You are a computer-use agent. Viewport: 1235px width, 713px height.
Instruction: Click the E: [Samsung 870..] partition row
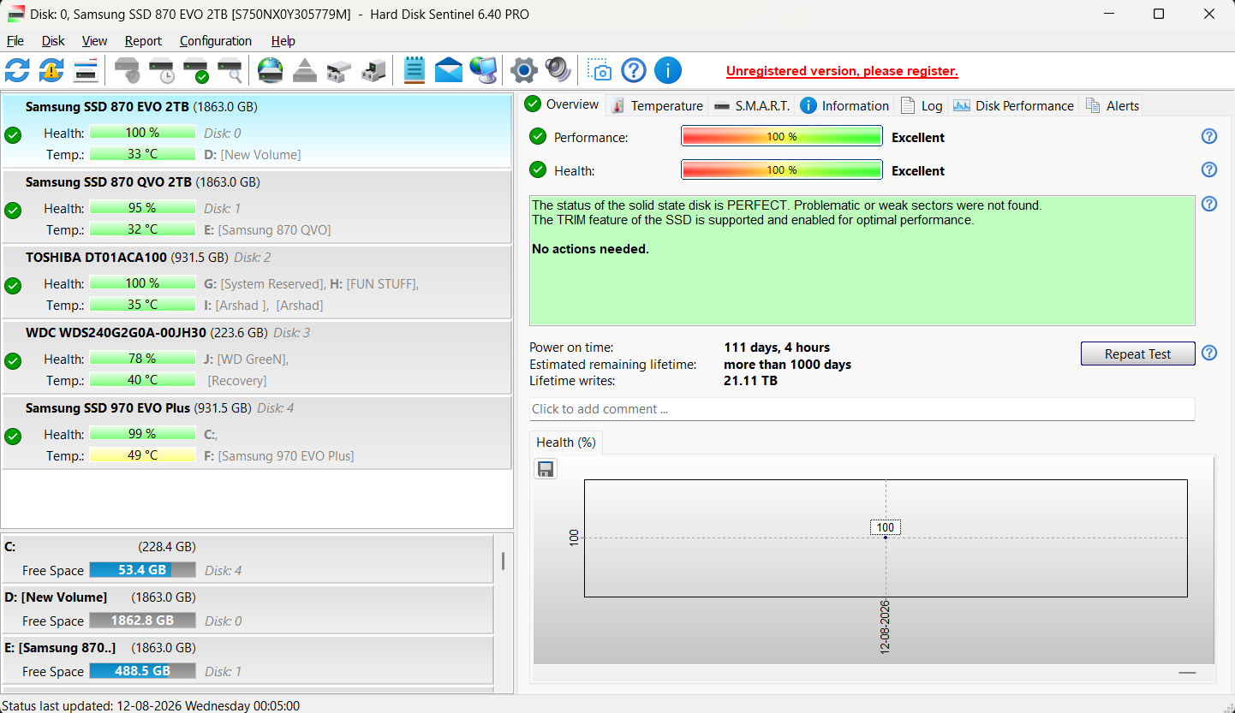coord(247,660)
